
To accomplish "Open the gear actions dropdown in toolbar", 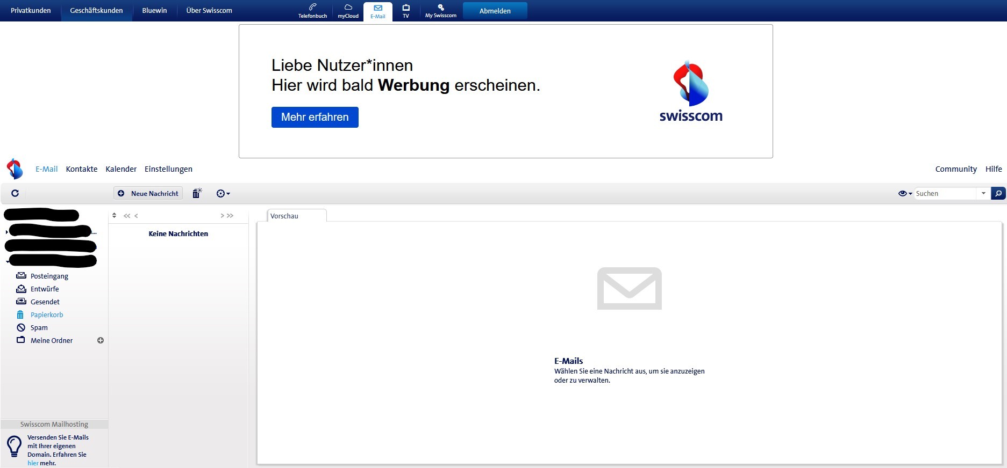I will 223,193.
